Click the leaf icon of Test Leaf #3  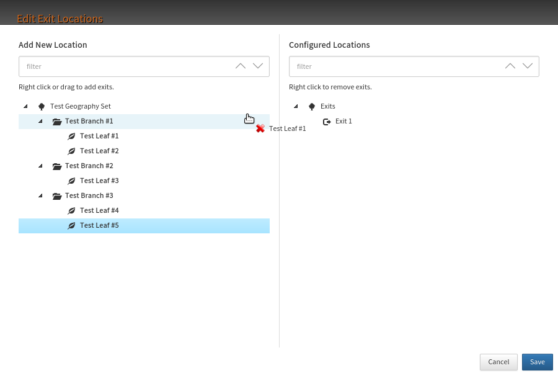[x=71, y=181]
